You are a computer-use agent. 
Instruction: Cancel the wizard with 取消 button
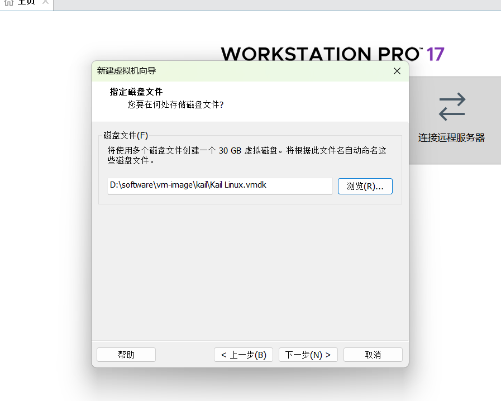(x=373, y=355)
